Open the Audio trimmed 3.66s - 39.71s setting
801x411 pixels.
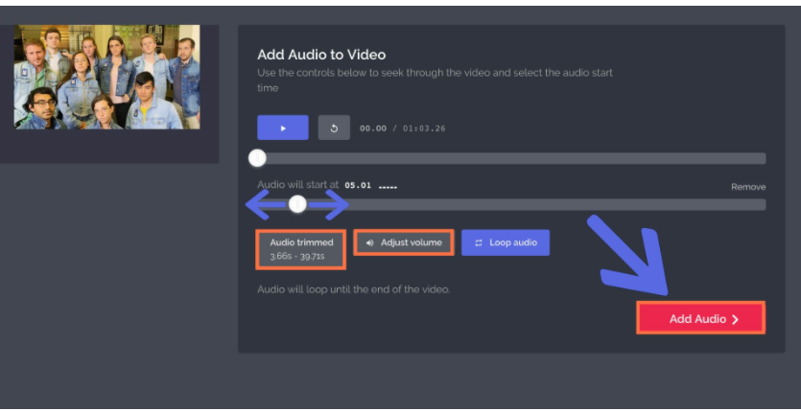[300, 249]
